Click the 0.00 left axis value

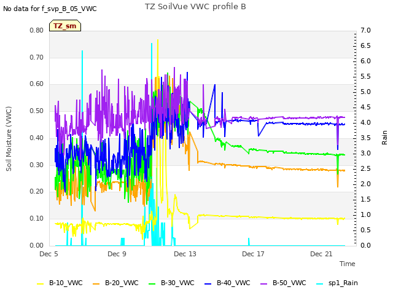[37, 245]
